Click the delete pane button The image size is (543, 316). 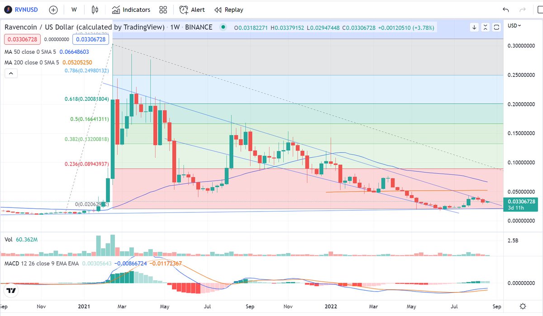pos(485,27)
